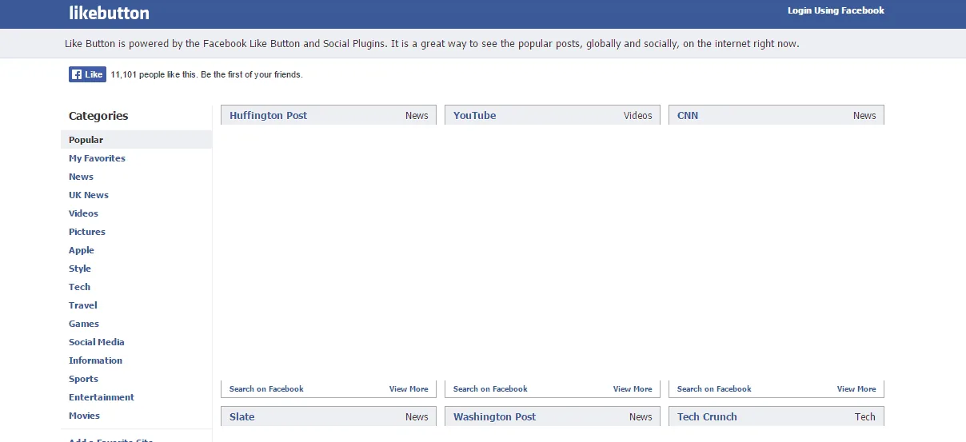Select the Tech category in sidebar
The image size is (966, 442).
point(79,287)
